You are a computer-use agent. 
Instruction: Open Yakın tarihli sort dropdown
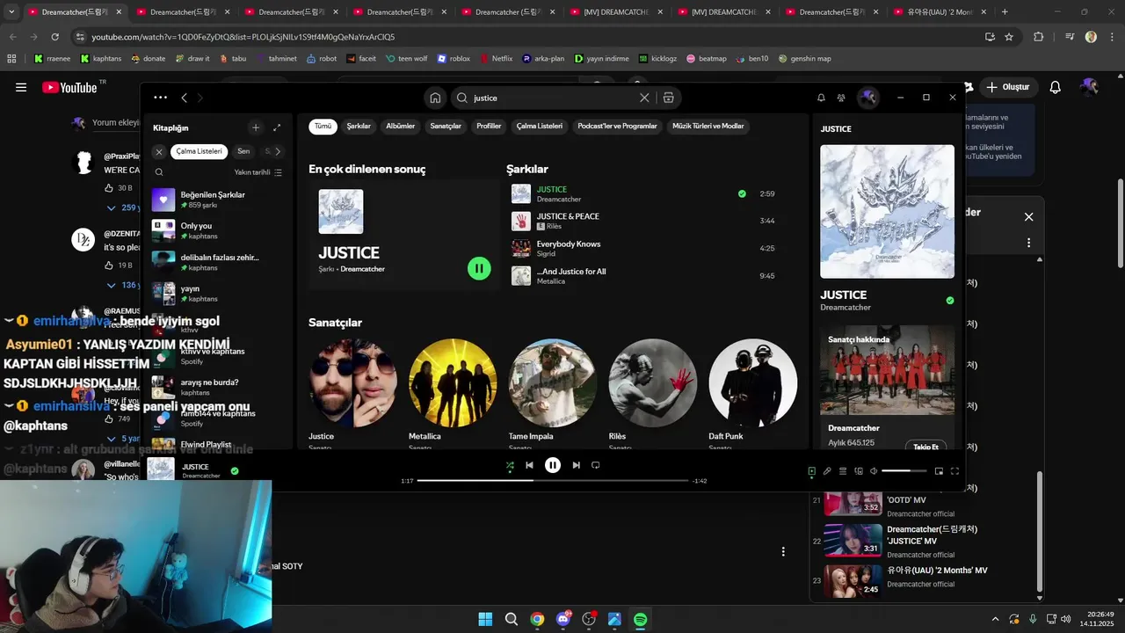point(258,172)
